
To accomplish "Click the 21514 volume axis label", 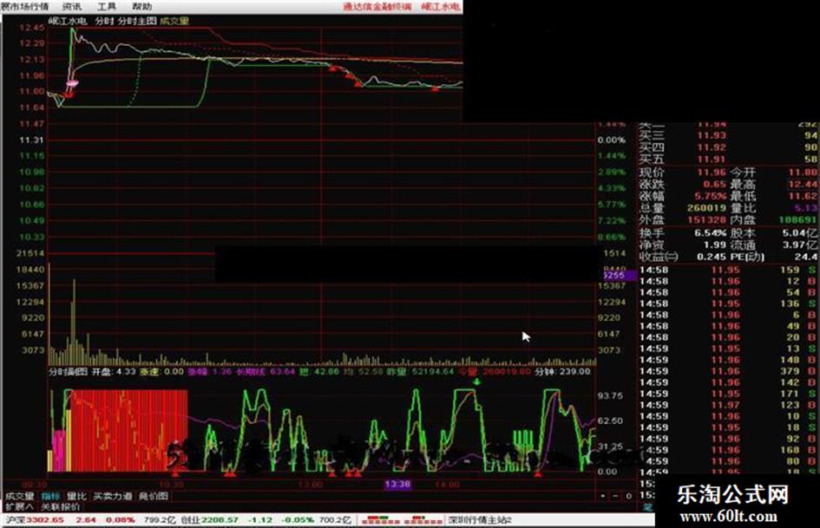I will (30, 253).
